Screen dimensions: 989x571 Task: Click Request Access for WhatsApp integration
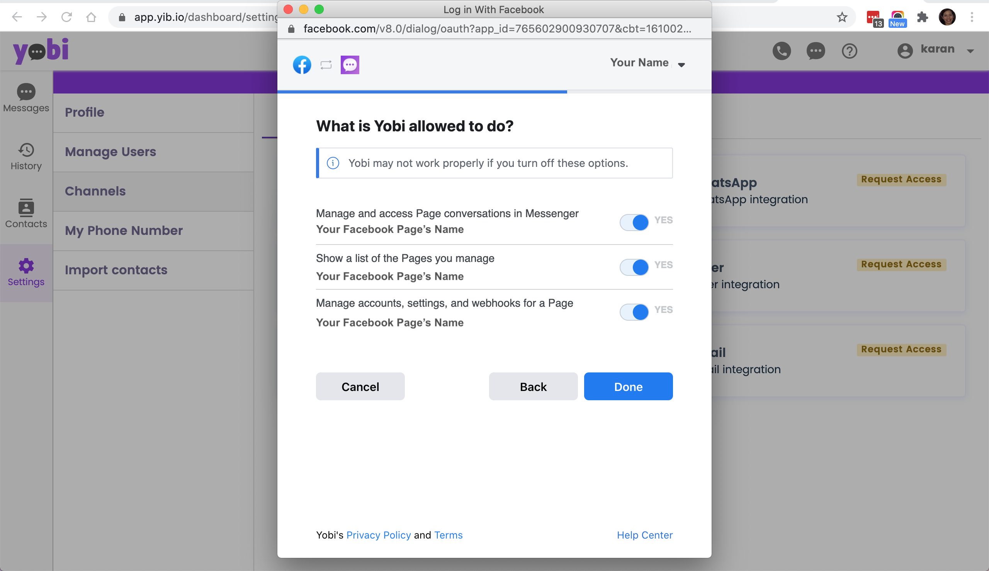[x=901, y=179]
